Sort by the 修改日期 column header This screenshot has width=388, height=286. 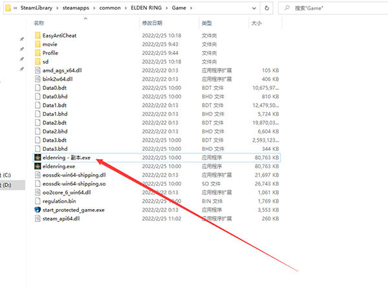click(153, 23)
